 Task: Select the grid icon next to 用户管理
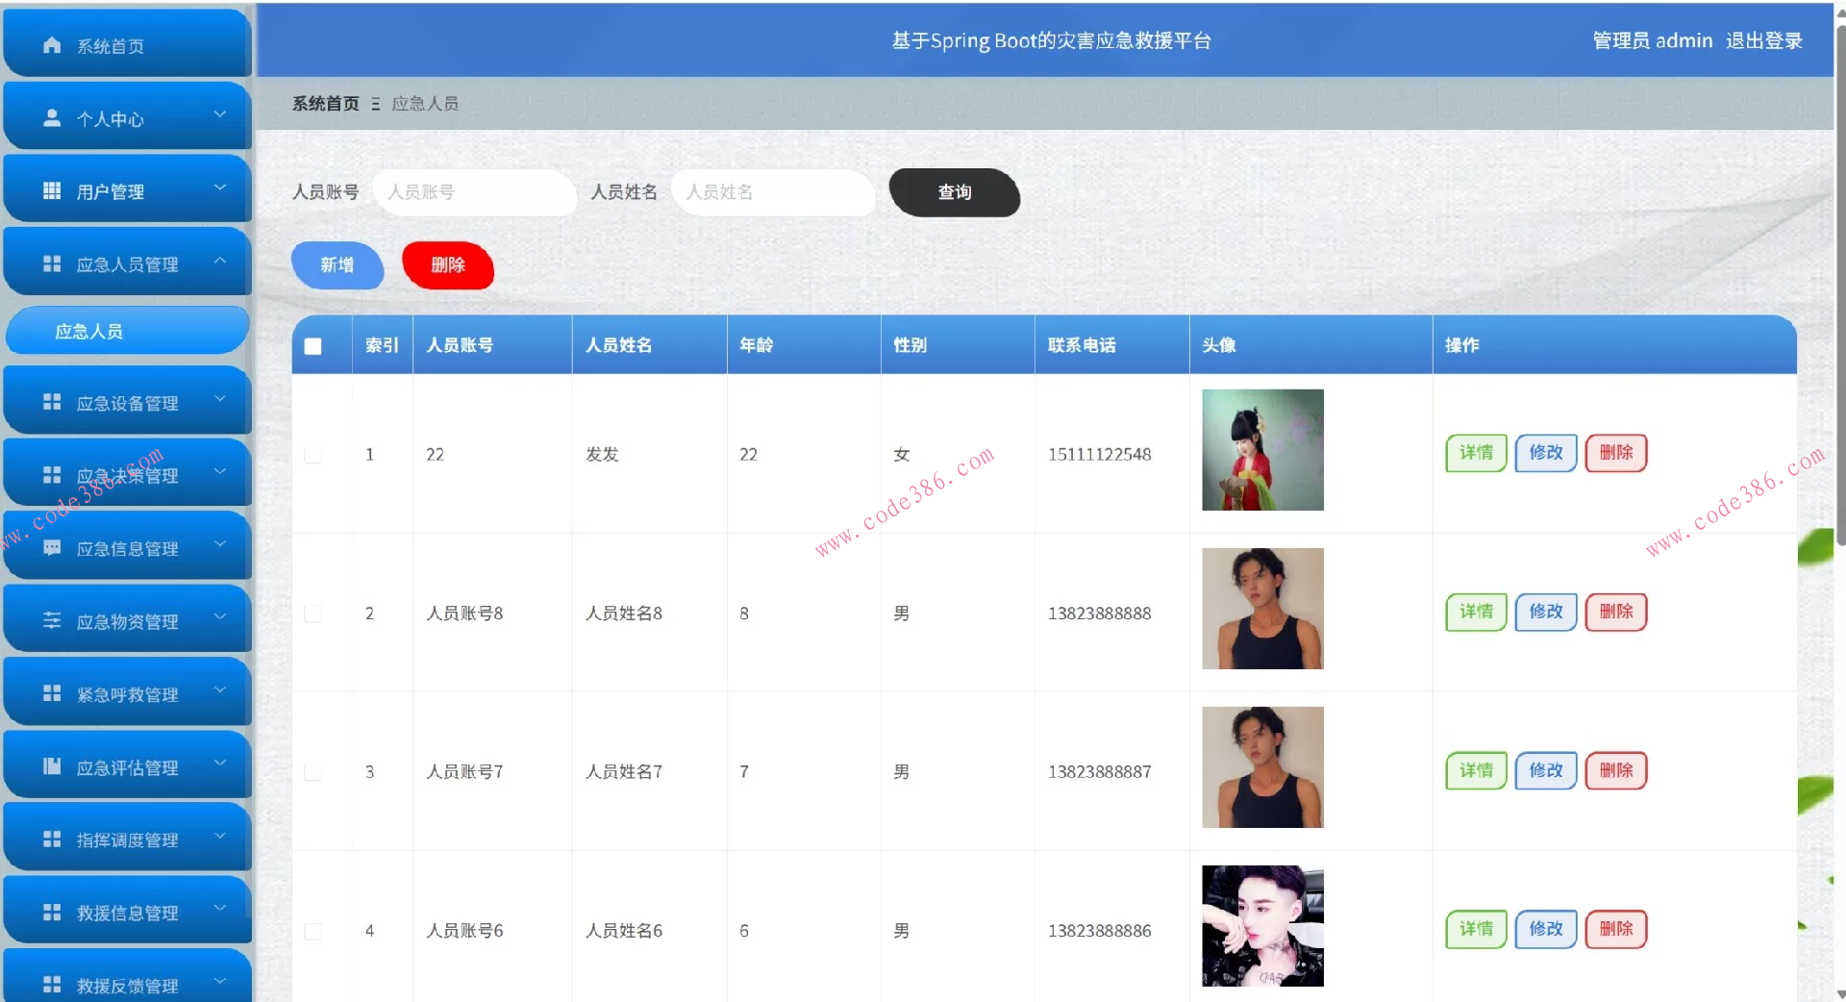51,189
